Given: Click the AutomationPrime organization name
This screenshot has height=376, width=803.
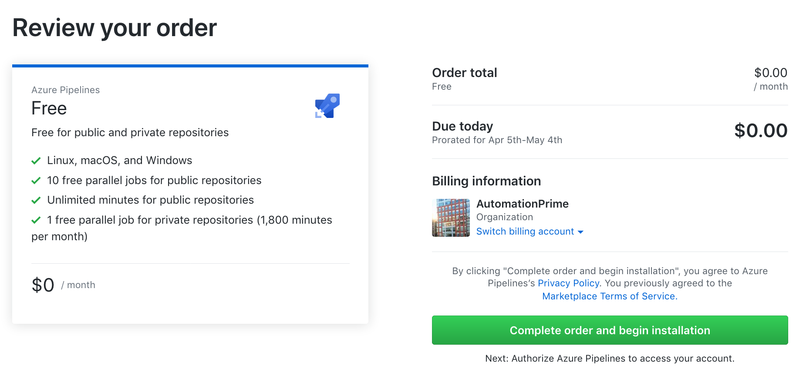Looking at the screenshot, I should tap(522, 204).
